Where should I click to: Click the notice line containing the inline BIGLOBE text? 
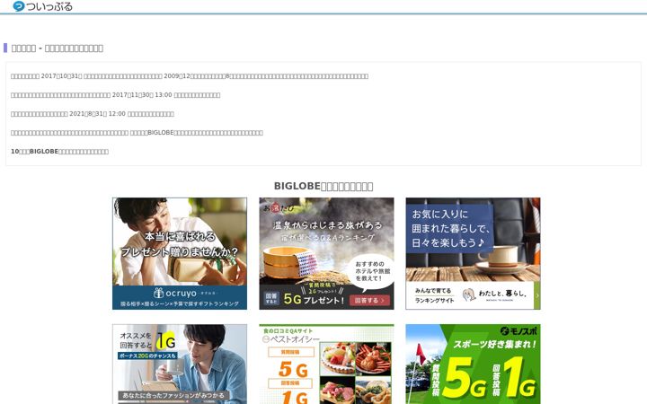point(137,133)
